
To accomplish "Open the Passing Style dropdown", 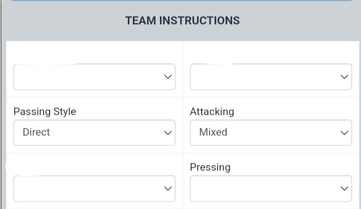I will [94, 133].
